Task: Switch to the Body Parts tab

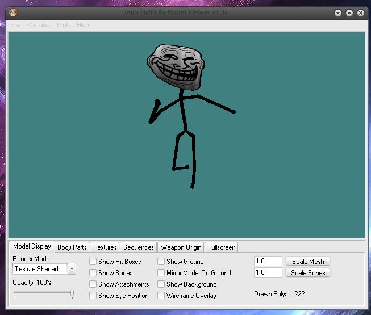Action: pyautogui.click(x=72, y=247)
